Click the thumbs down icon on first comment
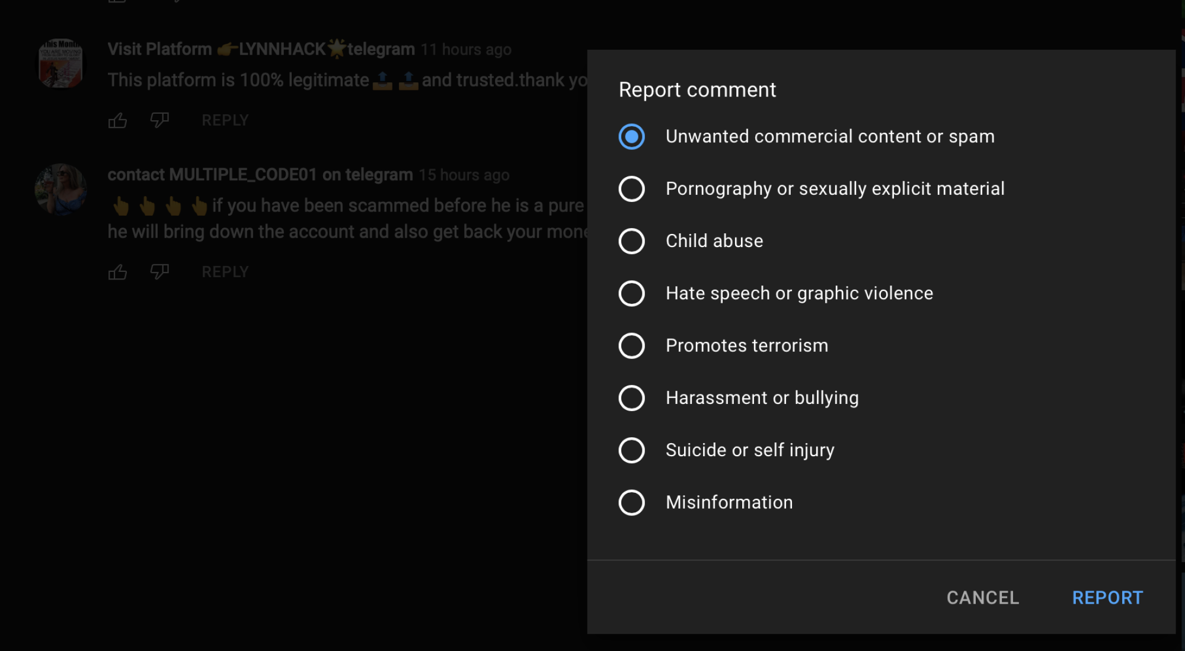This screenshot has height=651, width=1185. click(159, 120)
